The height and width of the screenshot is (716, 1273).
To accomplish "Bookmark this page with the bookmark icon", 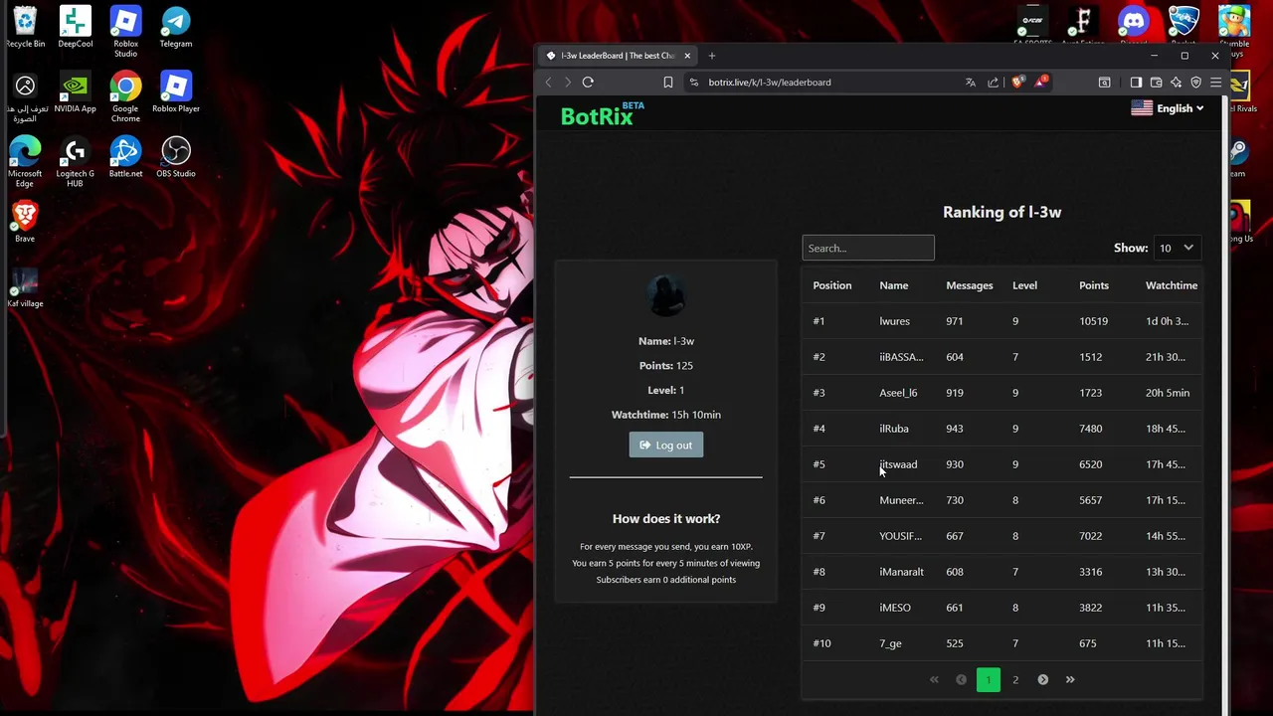I will 668,83.
